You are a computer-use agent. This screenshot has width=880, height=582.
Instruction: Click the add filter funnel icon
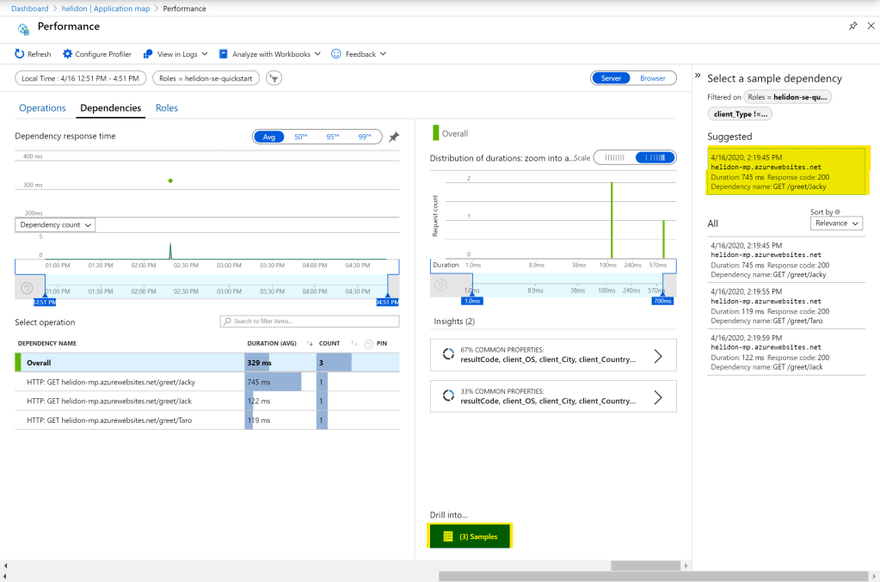(x=274, y=78)
